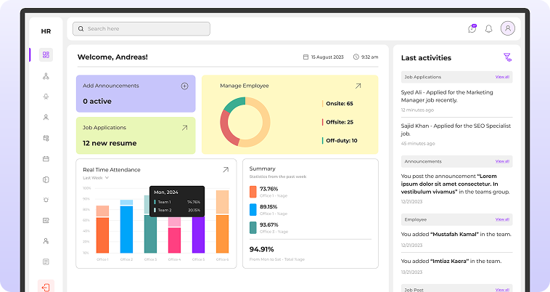Click the plus icon on Add Announcements
550x292 pixels.
(184, 86)
